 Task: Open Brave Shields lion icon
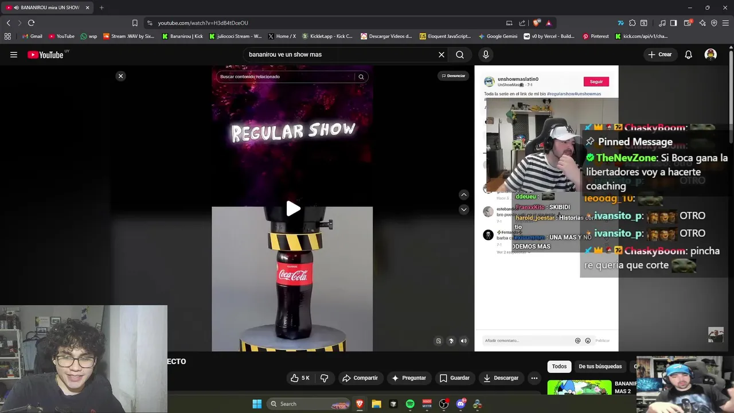536,23
